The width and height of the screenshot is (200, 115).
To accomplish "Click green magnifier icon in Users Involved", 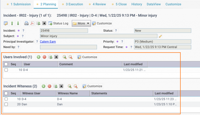I will (x=65, y=57).
